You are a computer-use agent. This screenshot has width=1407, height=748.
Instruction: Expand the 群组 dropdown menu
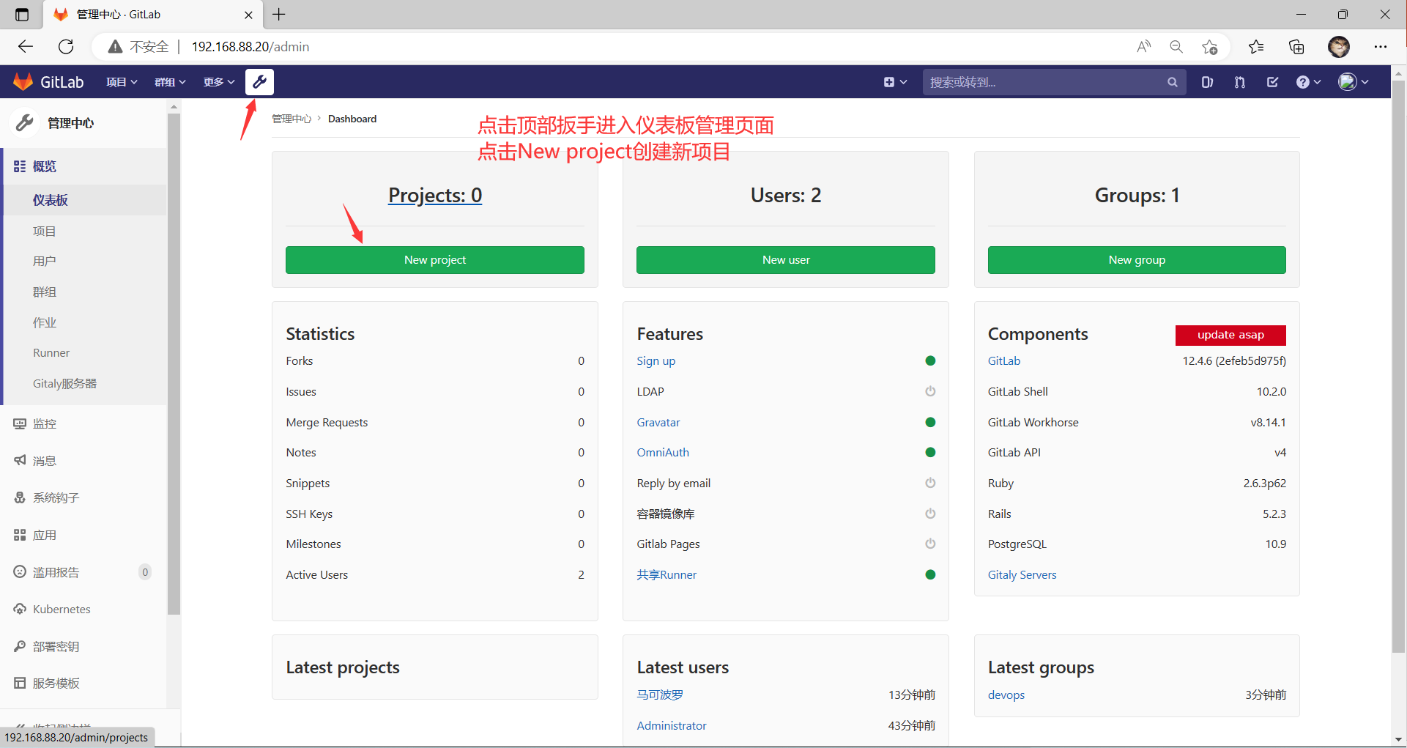[x=170, y=82]
